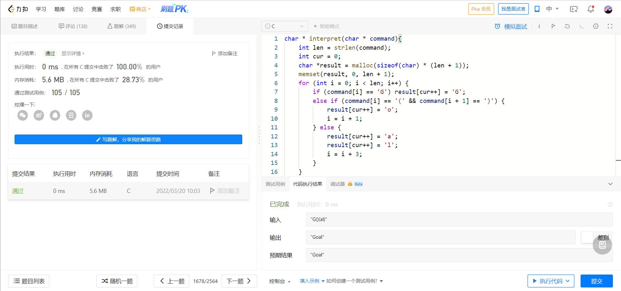
Task: Click 显示详情 to show details
Action: (x=73, y=53)
